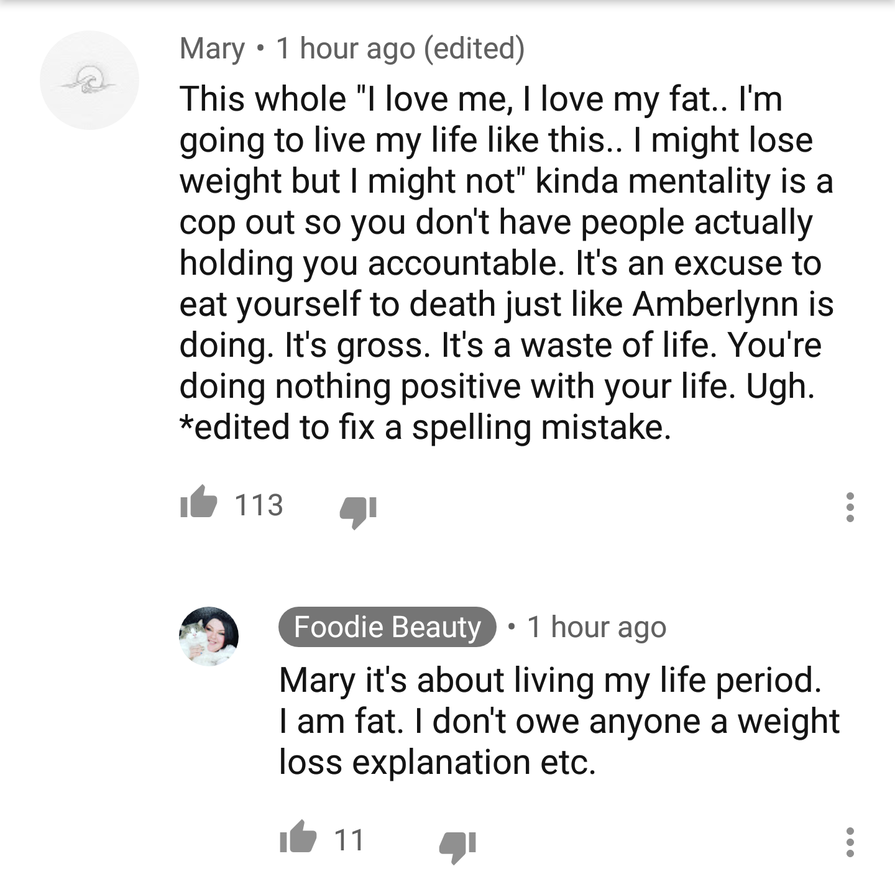Click the Mary username link
The image size is (895, 892).
point(213,48)
